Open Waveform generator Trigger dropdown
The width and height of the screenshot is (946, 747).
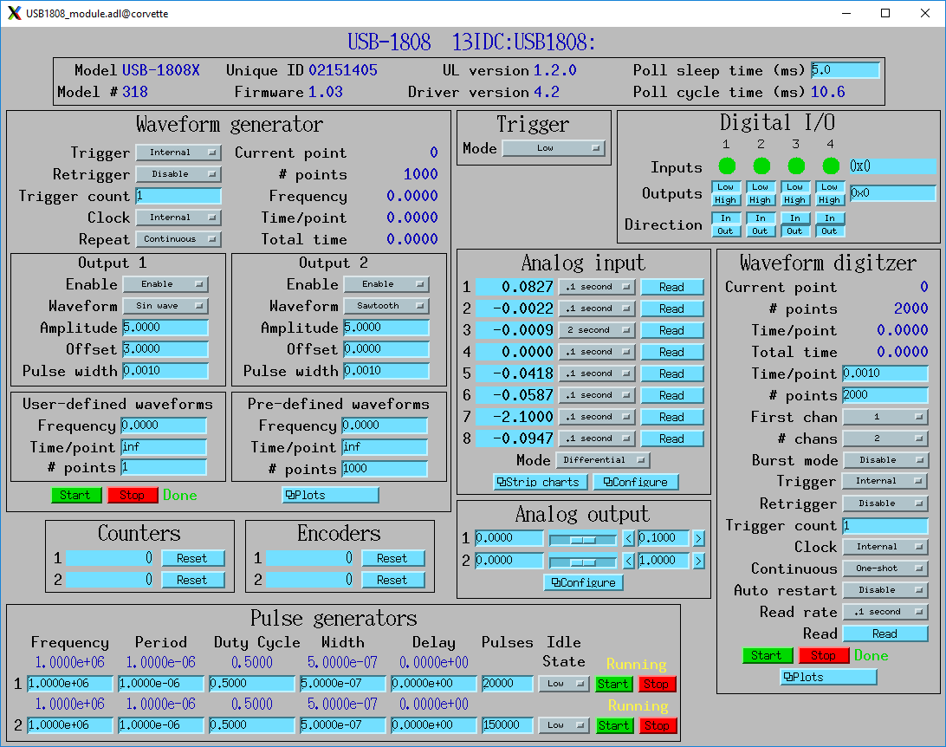(x=178, y=153)
